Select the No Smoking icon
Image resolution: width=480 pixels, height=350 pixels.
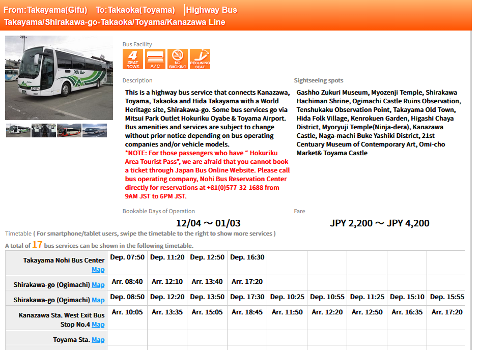tap(178, 59)
